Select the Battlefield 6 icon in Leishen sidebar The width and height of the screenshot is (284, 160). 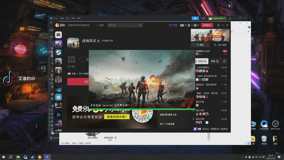coord(58,43)
